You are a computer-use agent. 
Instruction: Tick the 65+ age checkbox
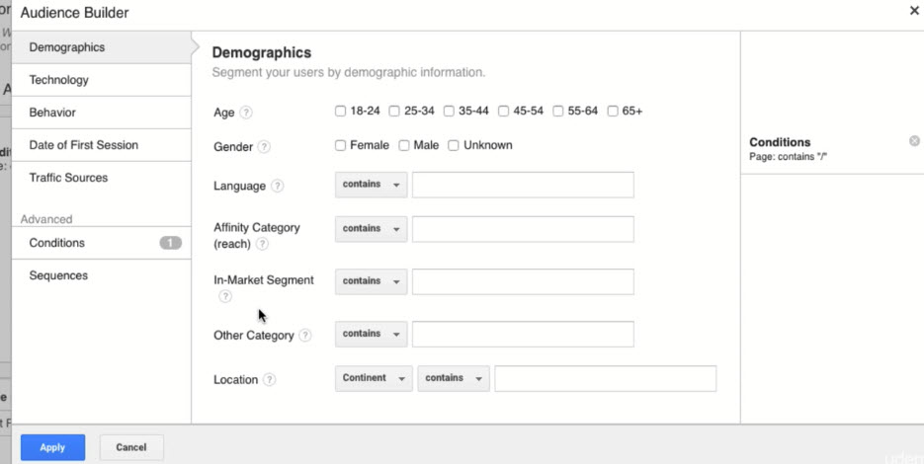614,112
